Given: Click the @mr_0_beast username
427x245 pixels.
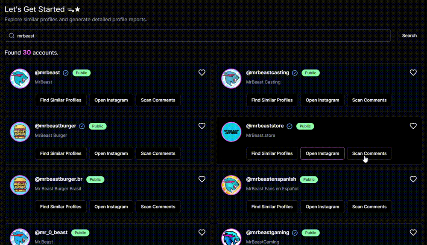Looking at the screenshot, I should click(x=51, y=232).
